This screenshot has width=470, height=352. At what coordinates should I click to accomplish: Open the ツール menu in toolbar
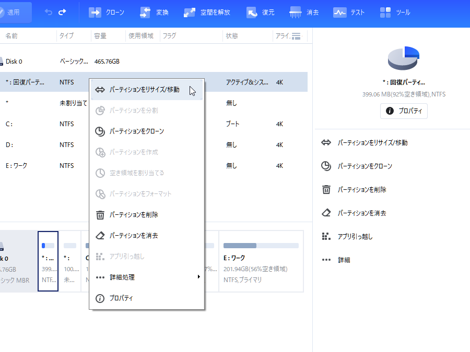click(x=395, y=12)
